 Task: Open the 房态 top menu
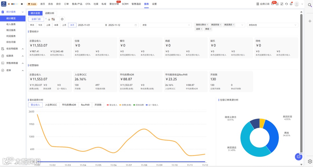(x=50, y=4)
